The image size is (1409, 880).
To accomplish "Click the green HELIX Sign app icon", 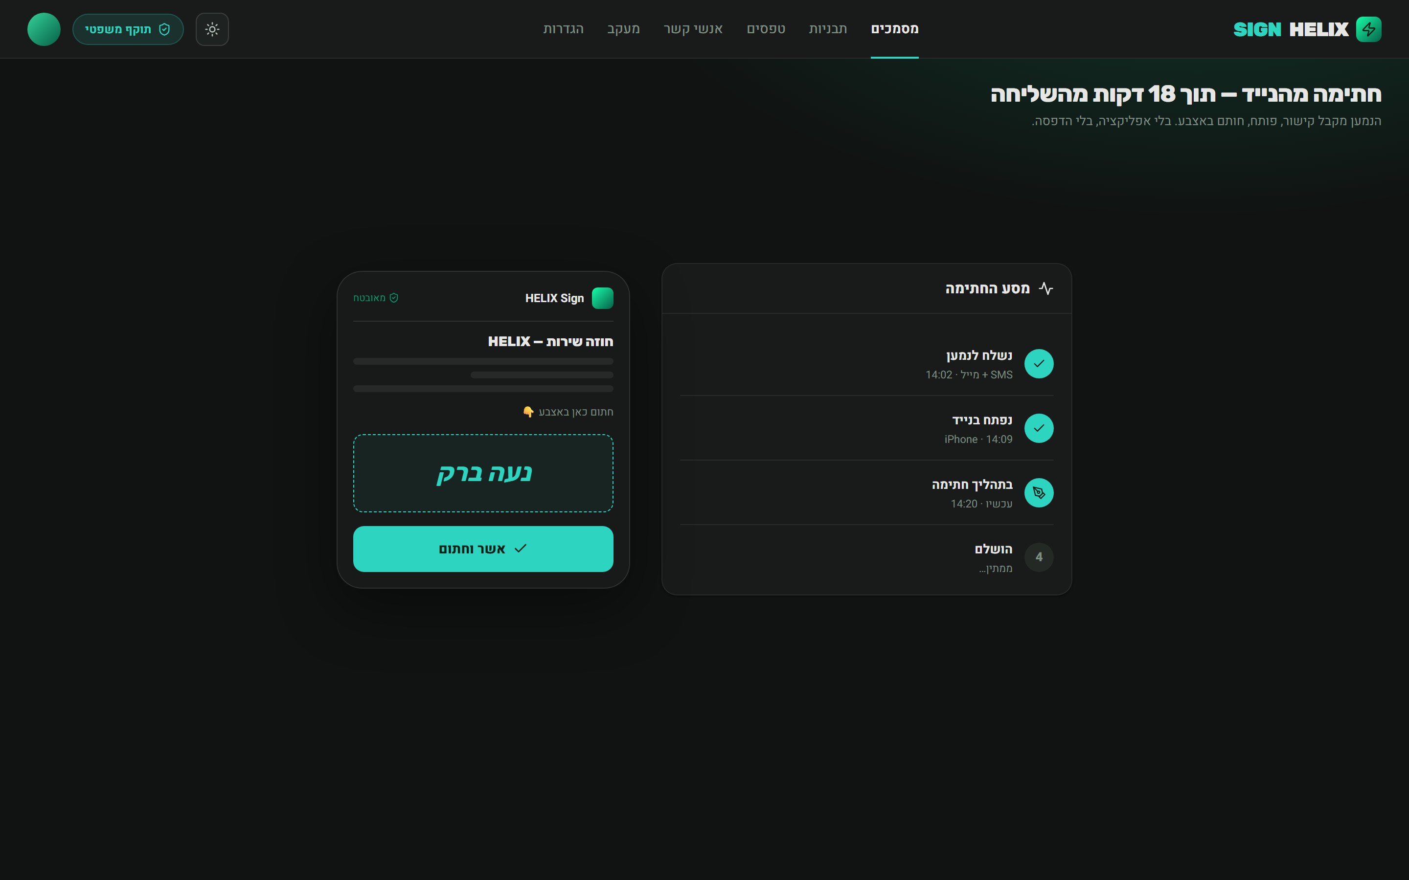I will click(603, 298).
